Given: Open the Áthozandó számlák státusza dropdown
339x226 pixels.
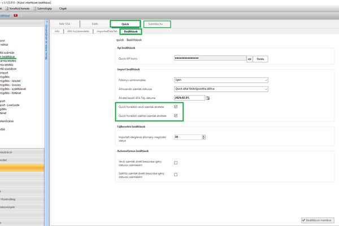Looking at the screenshot, I should [221, 89].
